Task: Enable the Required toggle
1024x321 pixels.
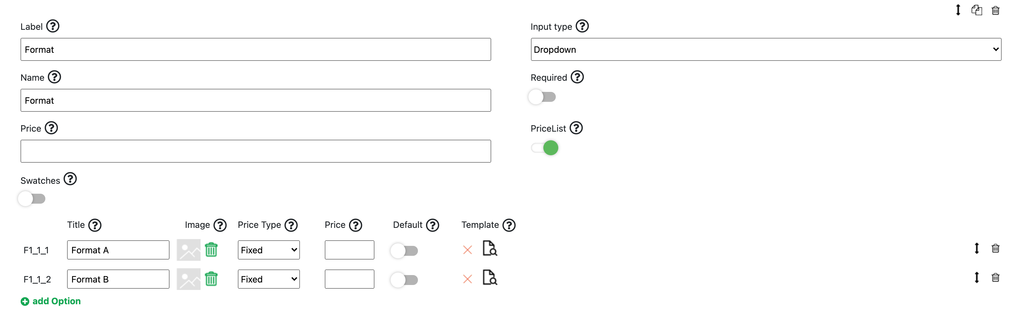Action: (x=542, y=97)
